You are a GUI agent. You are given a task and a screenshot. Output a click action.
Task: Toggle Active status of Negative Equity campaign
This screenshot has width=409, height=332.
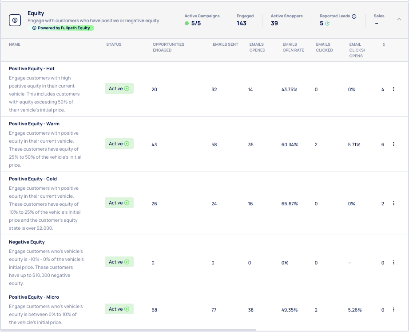tap(119, 262)
